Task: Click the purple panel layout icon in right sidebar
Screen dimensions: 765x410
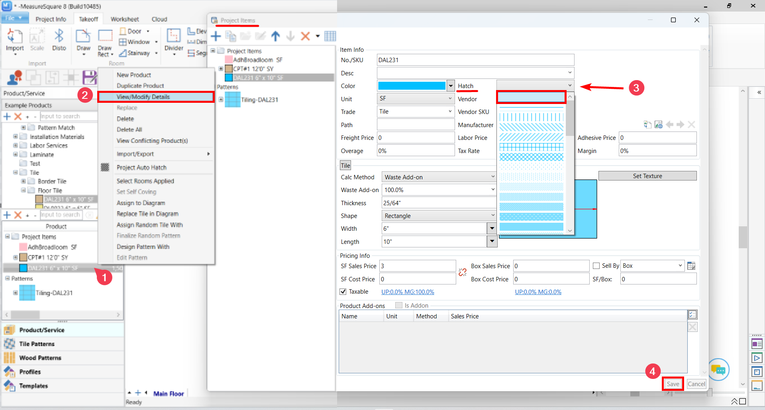Action: click(757, 343)
